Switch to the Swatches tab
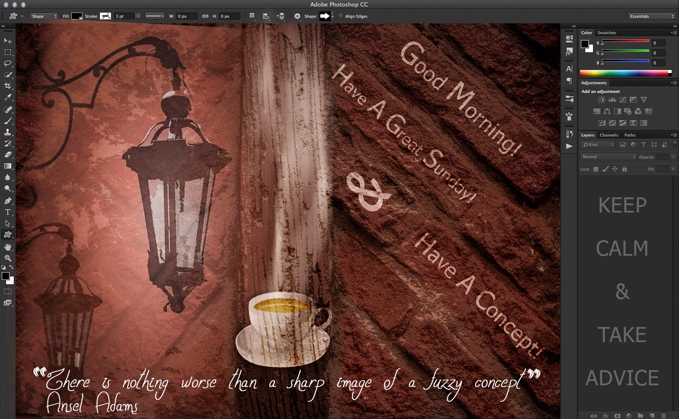The width and height of the screenshot is (679, 419). (x=607, y=33)
